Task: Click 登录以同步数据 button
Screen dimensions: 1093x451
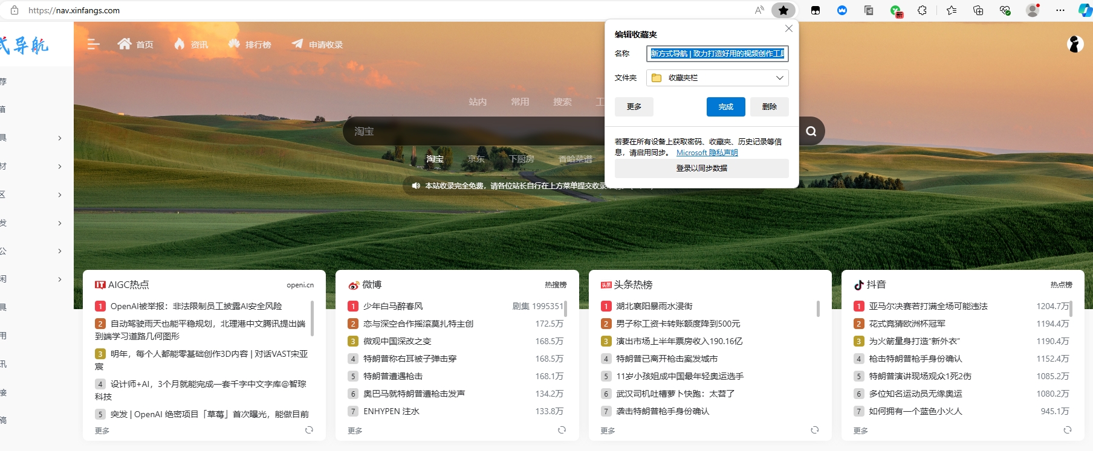Action: point(701,168)
